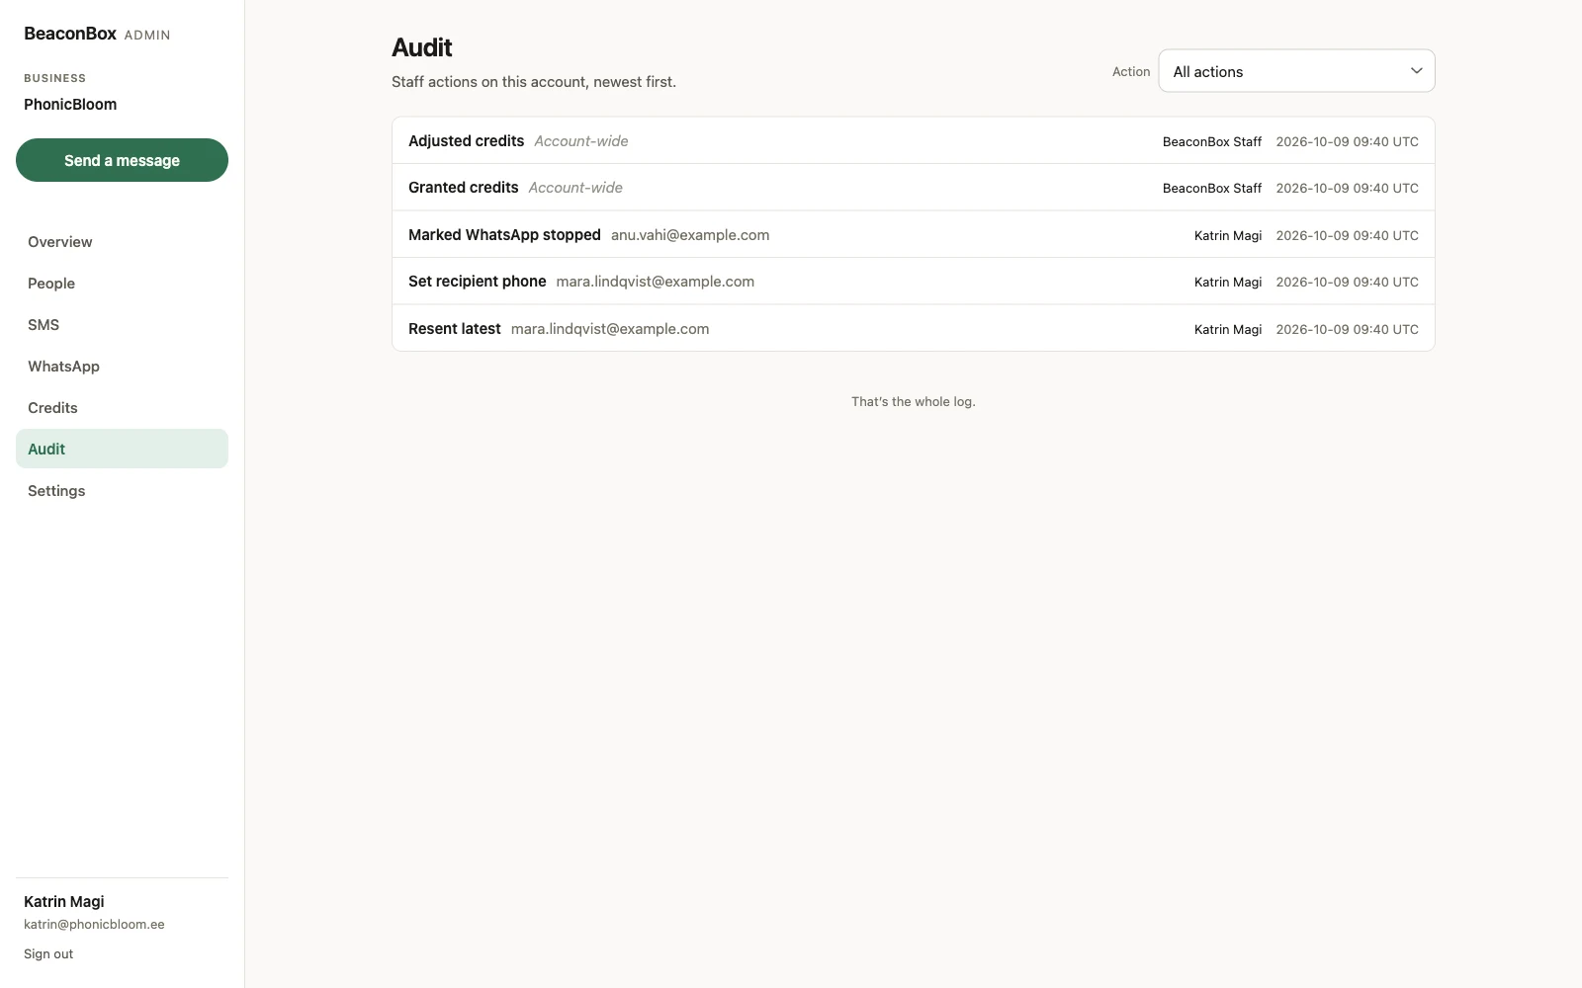The image size is (1582, 988).
Task: Click the Katrin Magi profile name in sidebar
Action: click(64, 902)
